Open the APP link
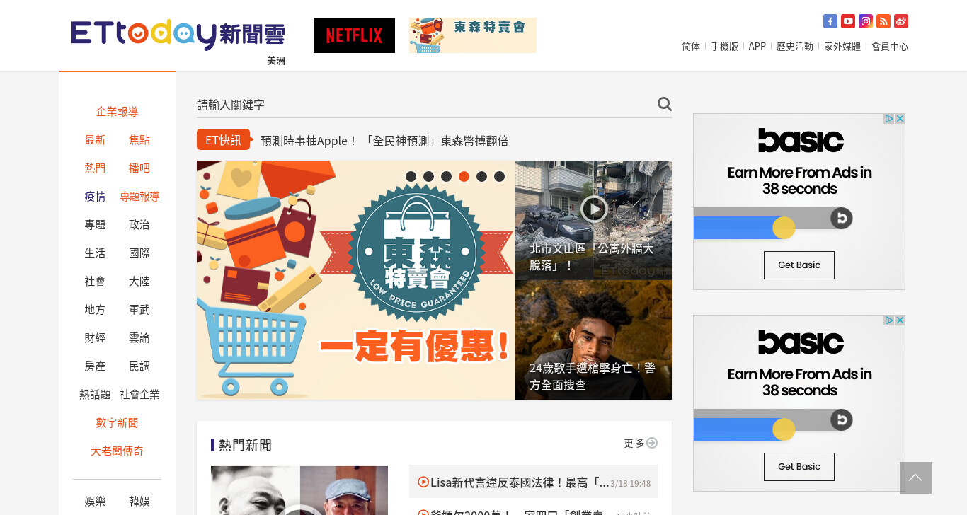The width and height of the screenshot is (967, 515). tap(757, 46)
